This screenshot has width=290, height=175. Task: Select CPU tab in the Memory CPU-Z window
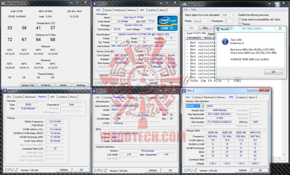coord(9,97)
